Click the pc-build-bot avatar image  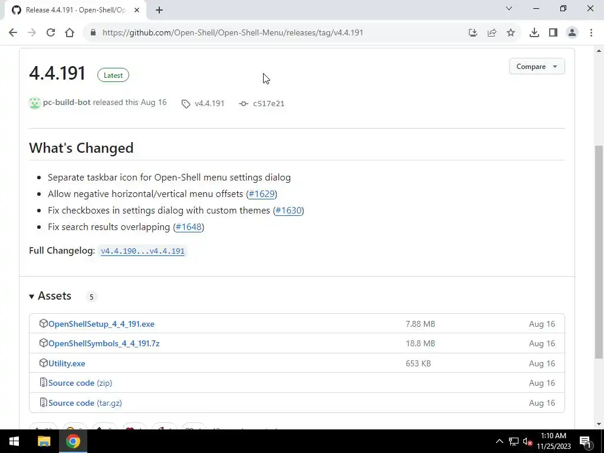pos(35,103)
